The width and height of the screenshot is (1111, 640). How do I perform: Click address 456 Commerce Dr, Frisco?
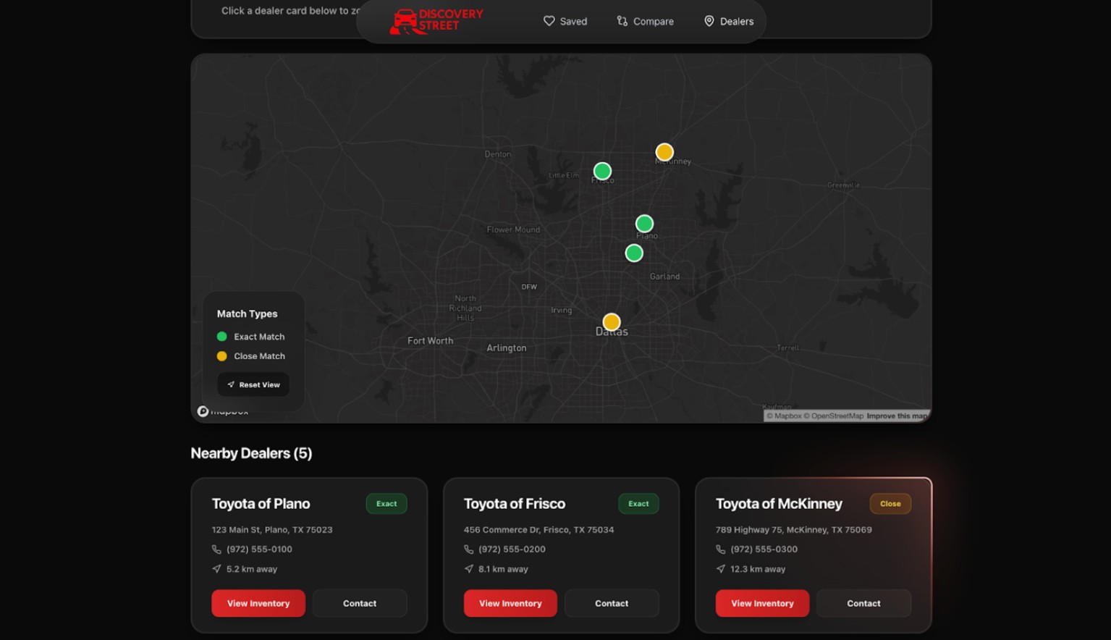(538, 530)
